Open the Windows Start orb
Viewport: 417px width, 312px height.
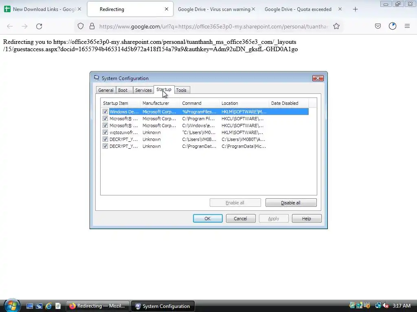point(11,305)
